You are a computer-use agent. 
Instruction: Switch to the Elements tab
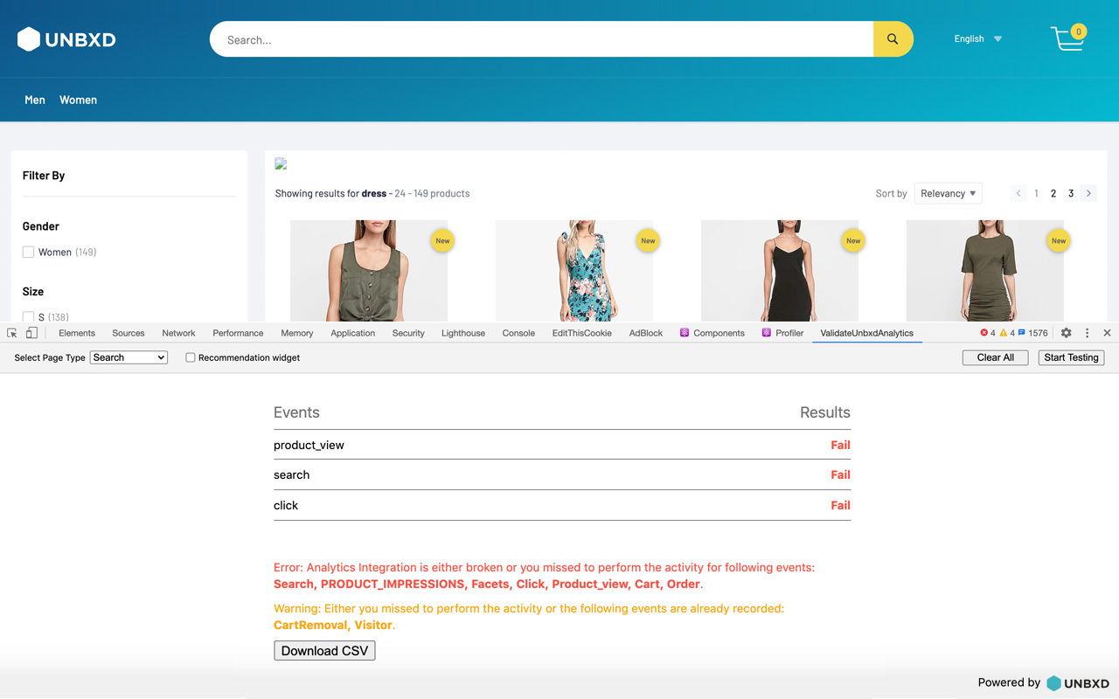[77, 333]
